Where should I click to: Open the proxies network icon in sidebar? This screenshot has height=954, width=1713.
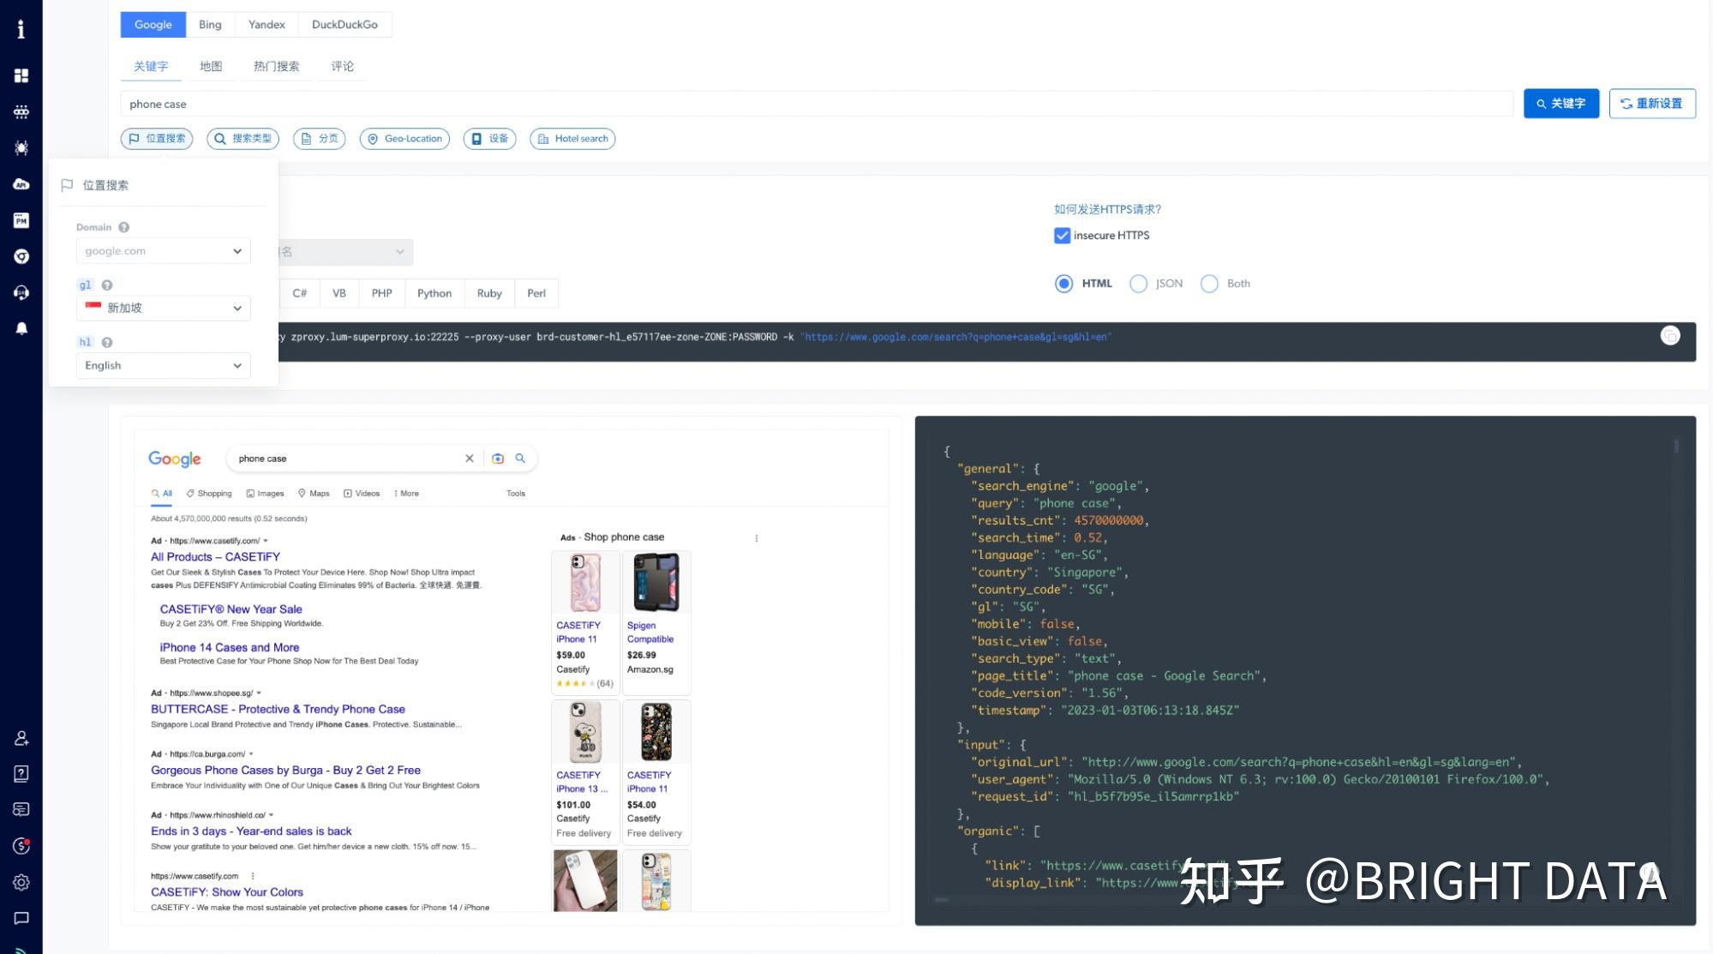pos(21,111)
